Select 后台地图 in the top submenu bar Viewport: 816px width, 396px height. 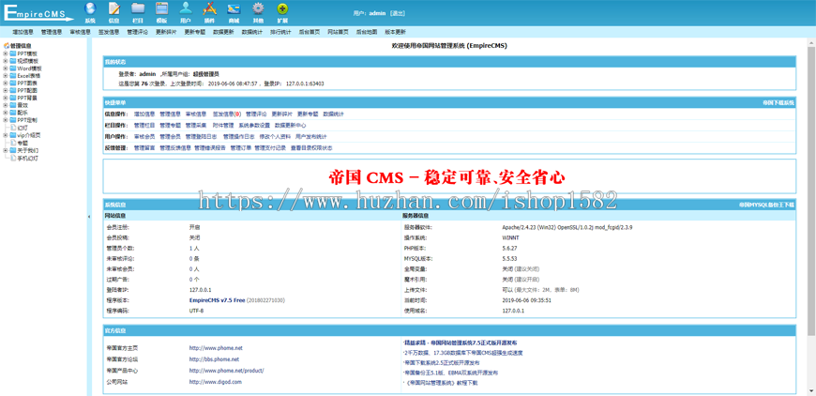[x=367, y=32]
